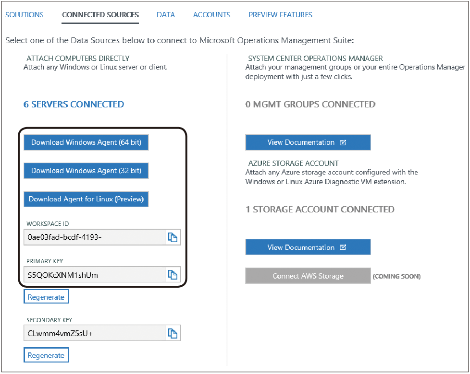Switch to the Data tab
This screenshot has height=374, width=470.
tap(166, 15)
